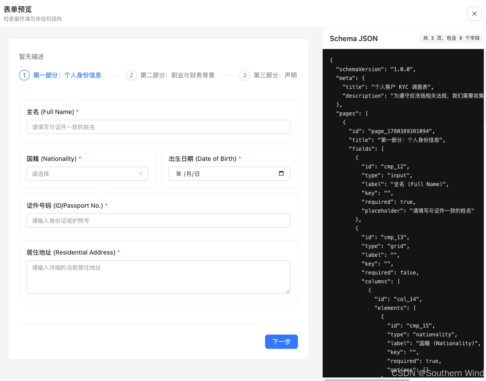Click the 检查最终填写体验和结构 subtitle
The width and height of the screenshot is (486, 381).
coord(33,19)
